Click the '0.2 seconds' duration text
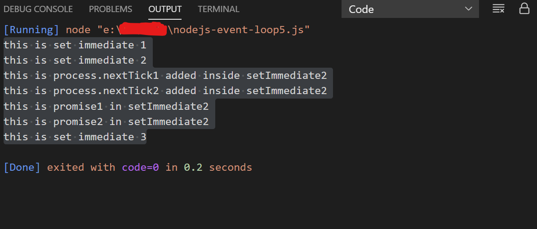The height and width of the screenshot is (229, 537). point(218,167)
